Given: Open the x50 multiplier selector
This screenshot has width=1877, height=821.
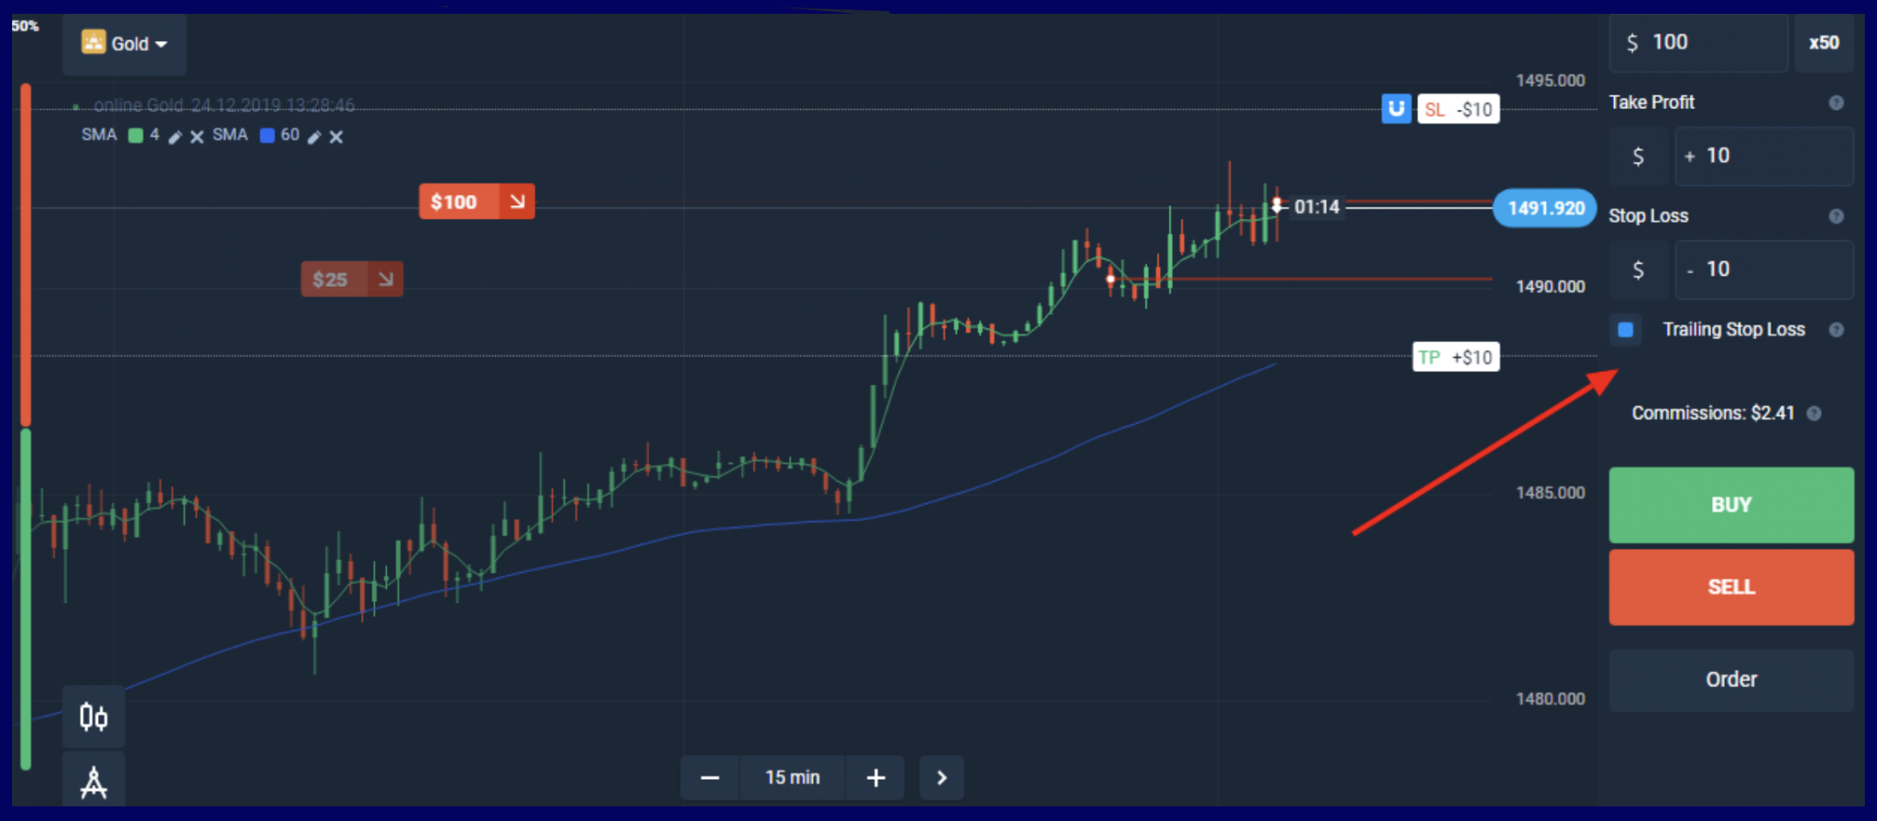Looking at the screenshot, I should (1823, 43).
